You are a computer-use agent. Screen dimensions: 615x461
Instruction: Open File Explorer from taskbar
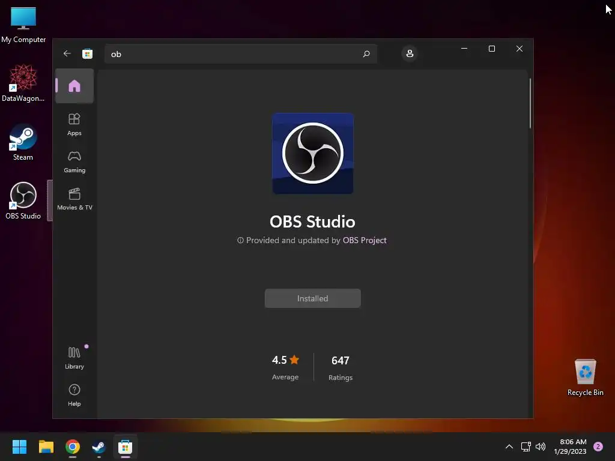click(46, 447)
